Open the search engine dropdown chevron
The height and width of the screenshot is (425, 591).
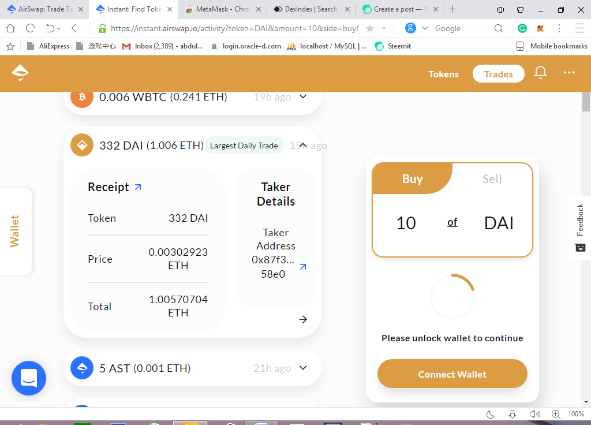[425, 28]
